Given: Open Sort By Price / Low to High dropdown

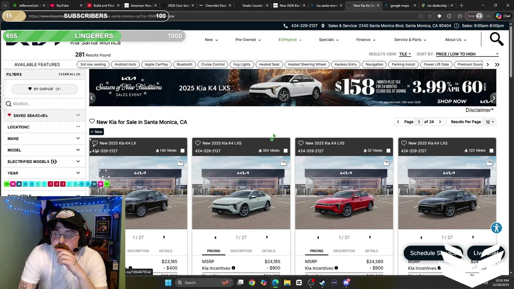Looking at the screenshot, I should [x=467, y=54].
